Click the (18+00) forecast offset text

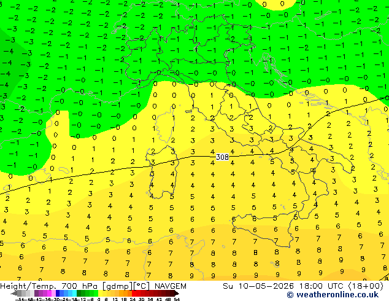(x=366, y=286)
